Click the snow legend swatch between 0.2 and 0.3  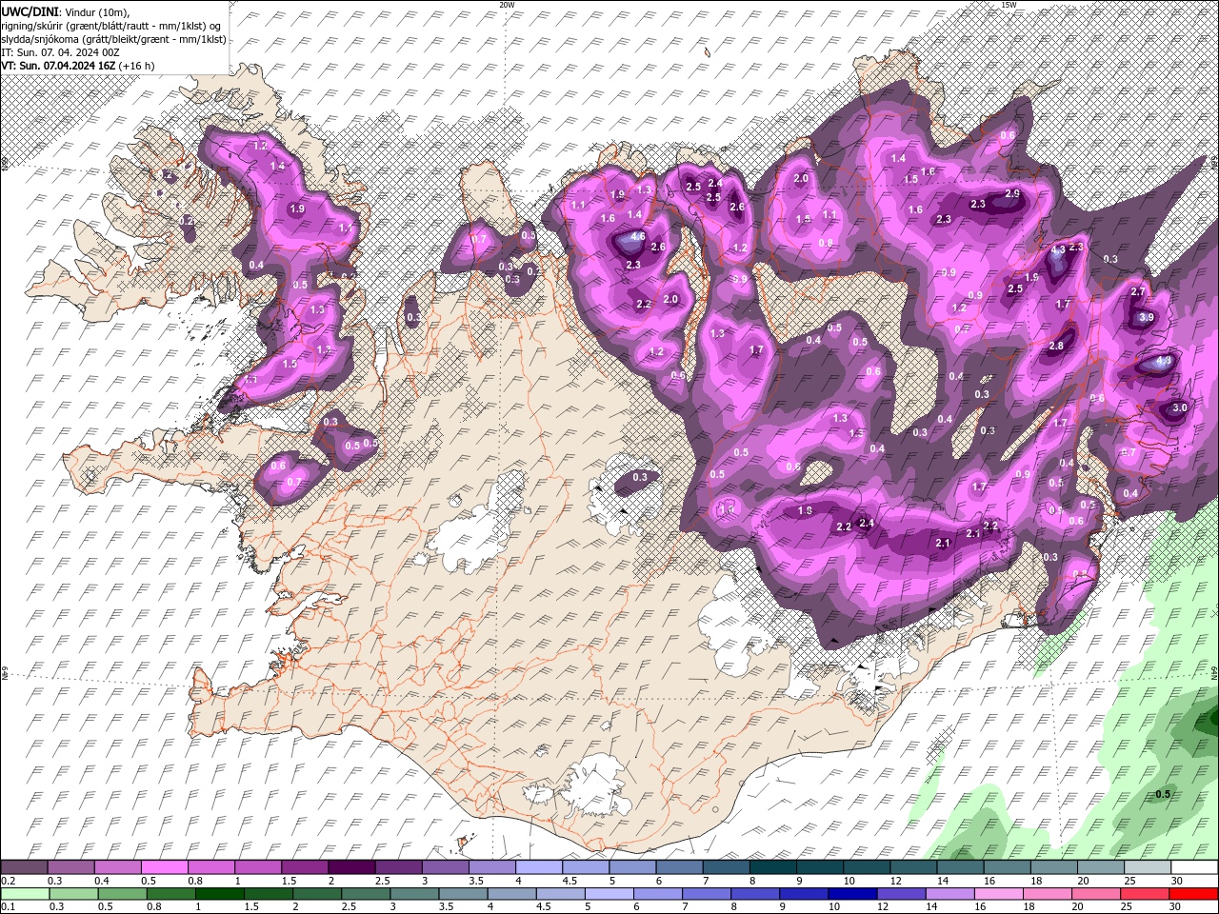(24, 867)
